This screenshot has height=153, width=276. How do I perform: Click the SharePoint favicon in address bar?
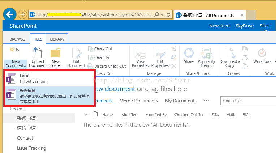[33, 14]
